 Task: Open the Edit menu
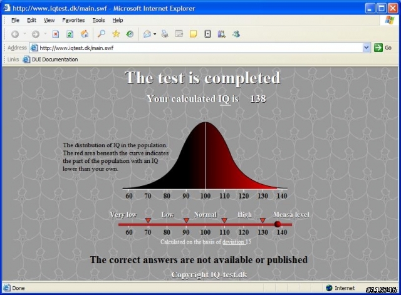31,20
